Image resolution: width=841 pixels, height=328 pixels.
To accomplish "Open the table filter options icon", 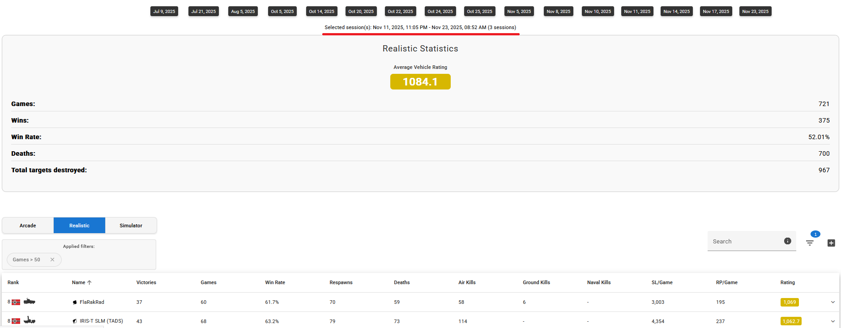I will [810, 243].
